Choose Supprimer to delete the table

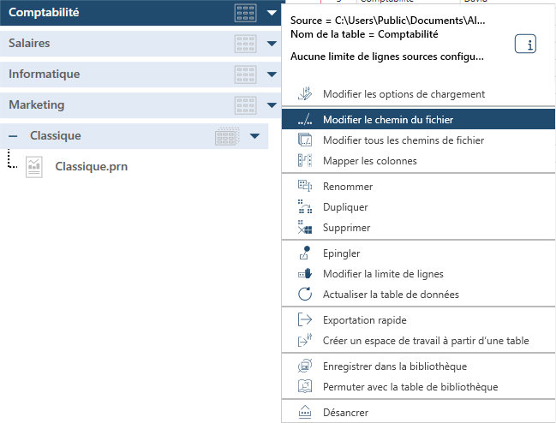(346, 228)
